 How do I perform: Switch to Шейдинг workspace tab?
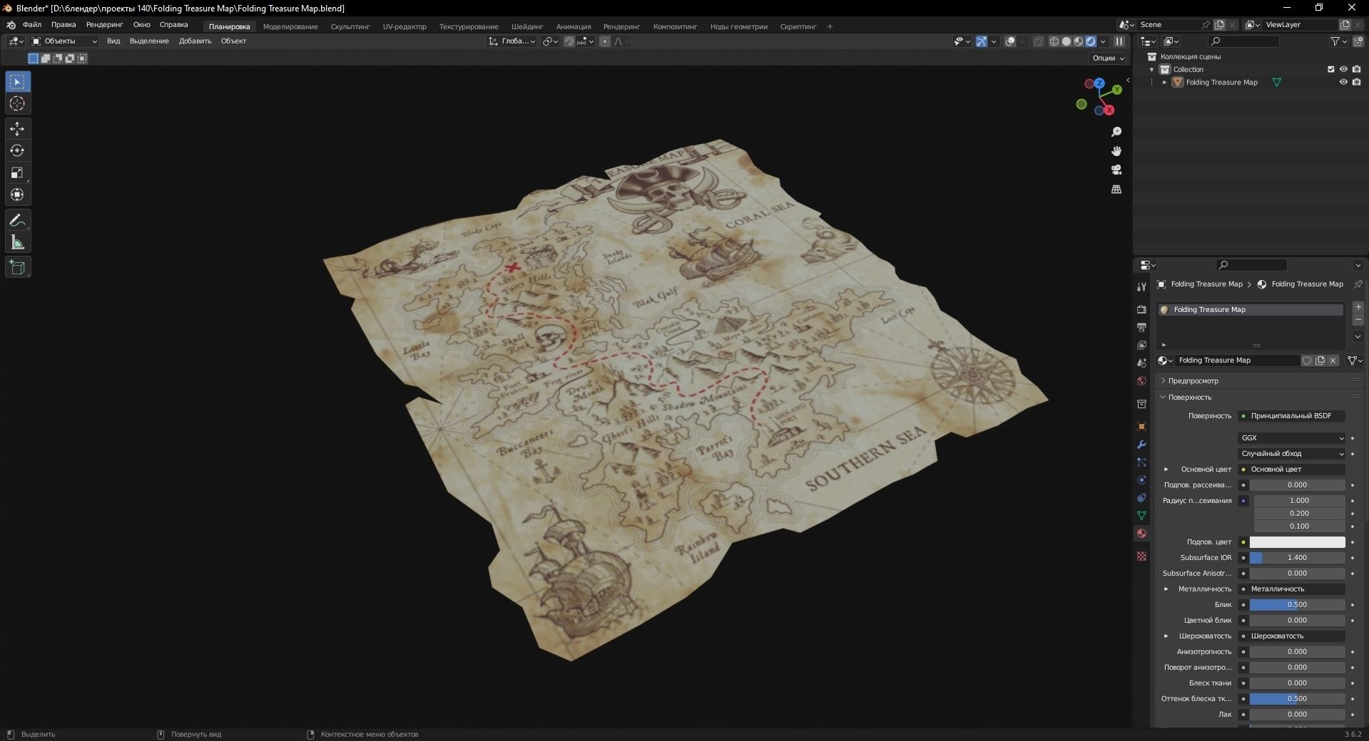(x=527, y=26)
